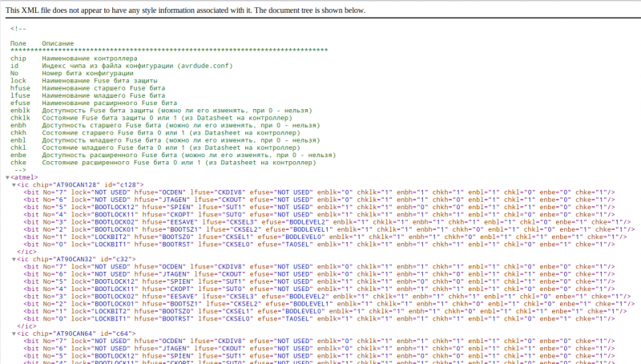Click the 'enbe Доступность расширенного Fuse бита' line

(173, 155)
